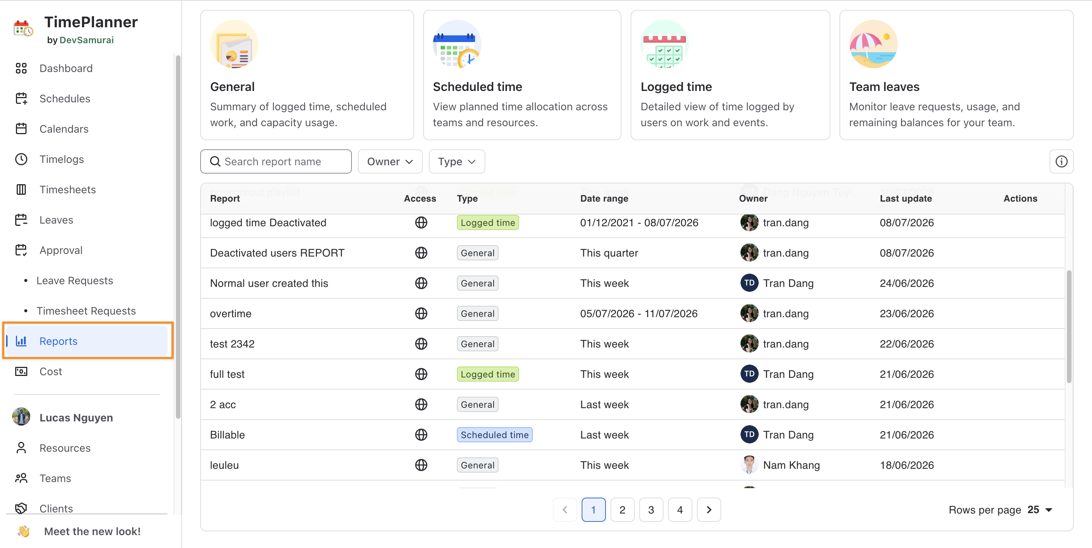The height and width of the screenshot is (548, 1092).
Task: Open the Team leaves report card
Action: pos(956,75)
